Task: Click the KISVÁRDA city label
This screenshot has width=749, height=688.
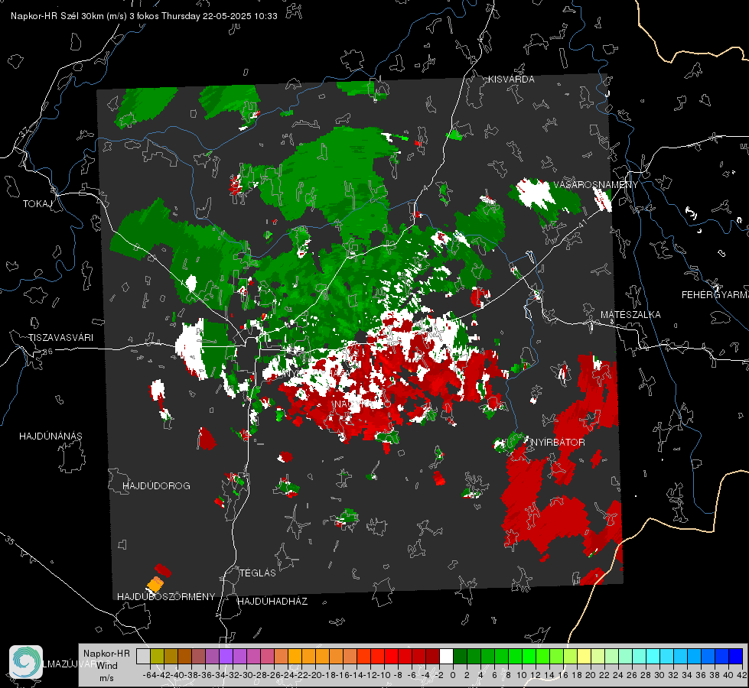Action: 511,80
